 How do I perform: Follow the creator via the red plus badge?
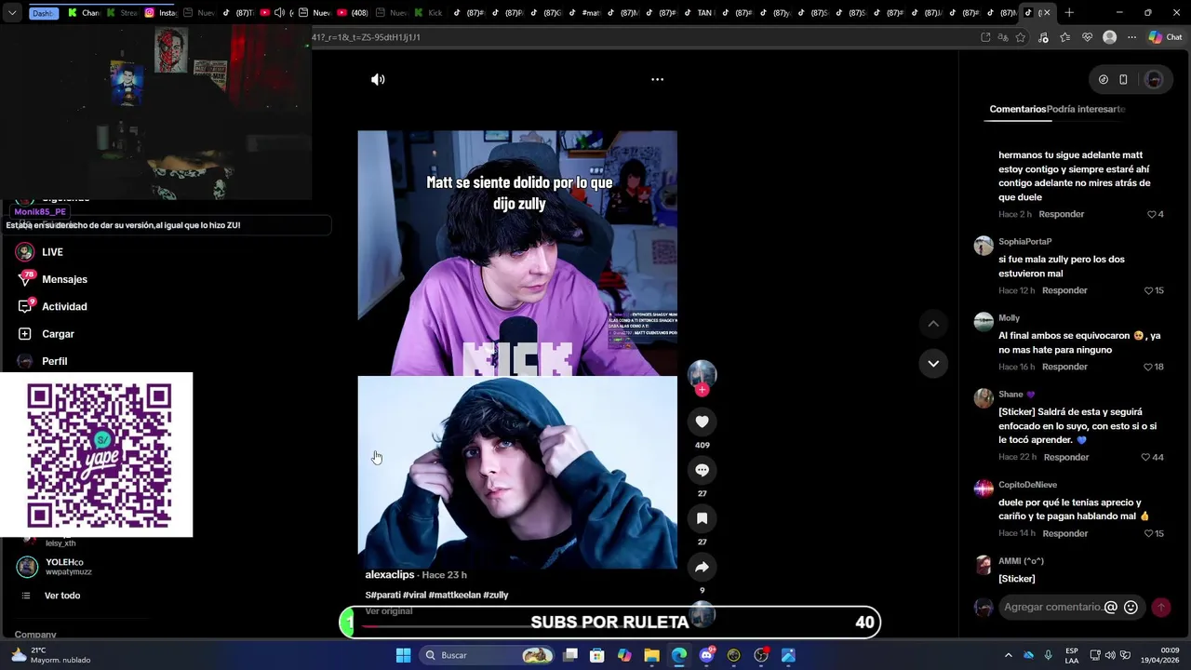[702, 390]
